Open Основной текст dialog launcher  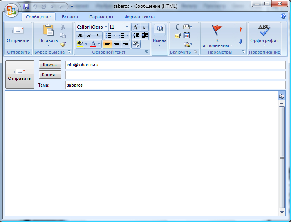(x=147, y=52)
